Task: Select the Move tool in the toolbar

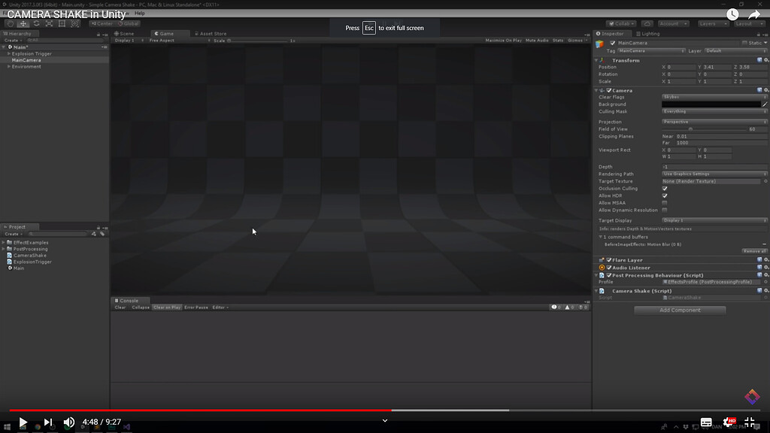Action: 23,25
